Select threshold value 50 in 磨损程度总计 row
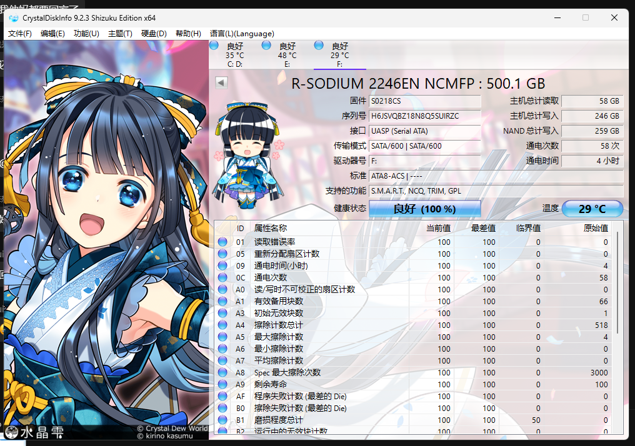The image size is (635, 446). coord(536,420)
